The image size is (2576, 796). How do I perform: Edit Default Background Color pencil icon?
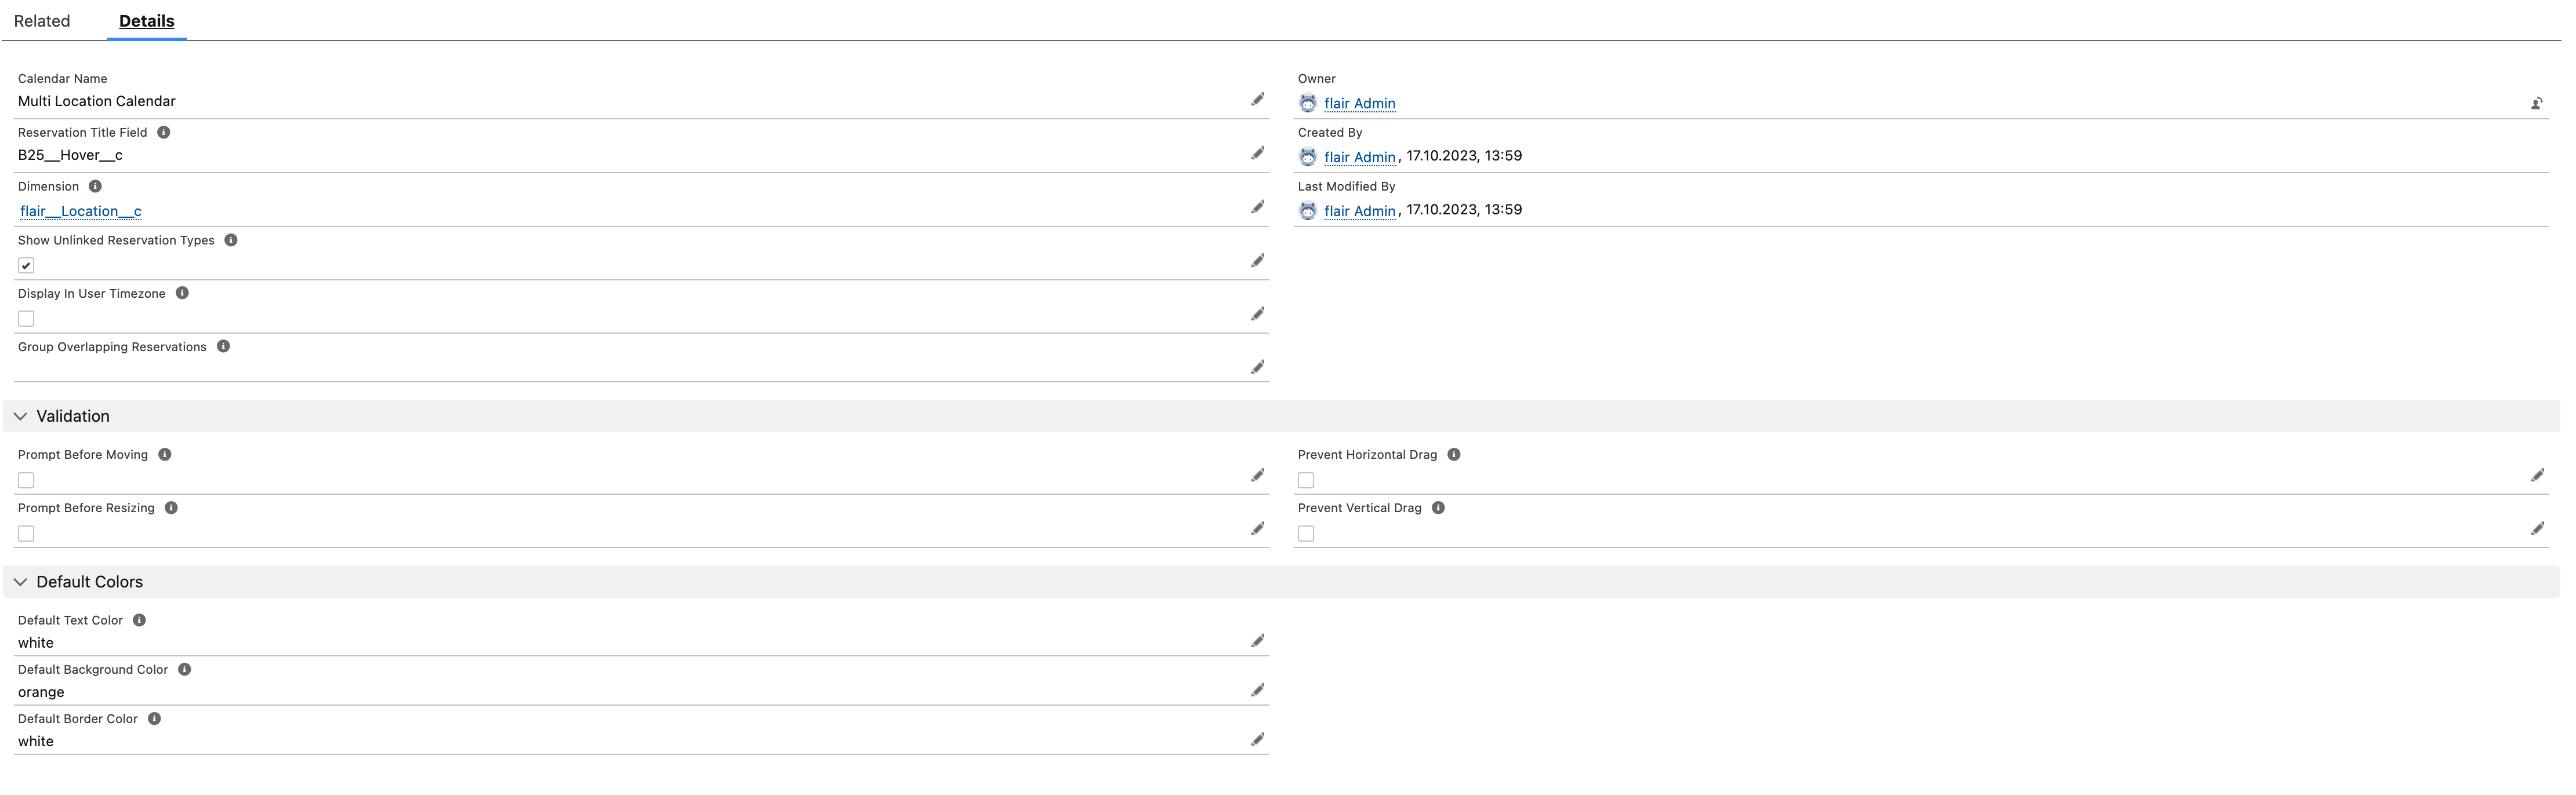tap(1257, 690)
